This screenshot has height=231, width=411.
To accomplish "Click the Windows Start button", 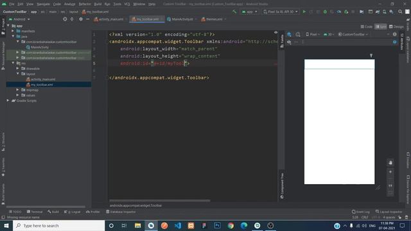I will point(6,225).
